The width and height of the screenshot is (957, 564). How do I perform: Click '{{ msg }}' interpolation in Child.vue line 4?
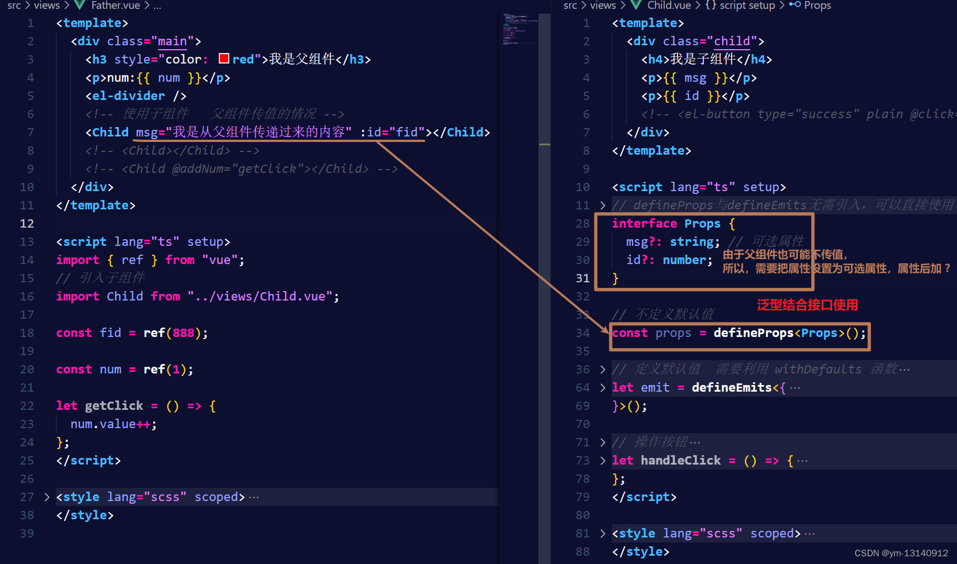(x=695, y=78)
